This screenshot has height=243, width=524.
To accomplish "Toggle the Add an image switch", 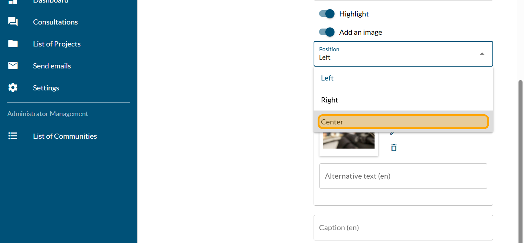I will pos(327,32).
